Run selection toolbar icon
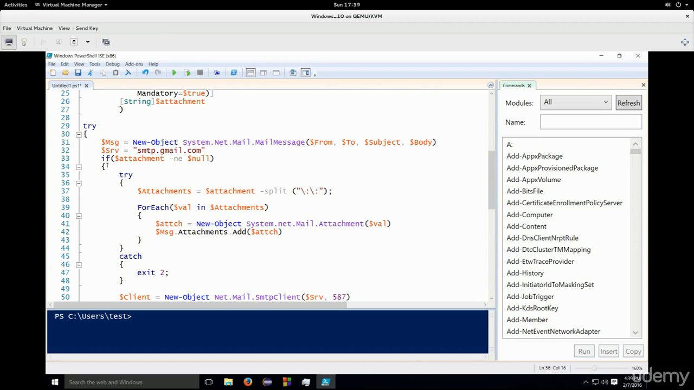Viewport: 694px width, 390px height. (187, 73)
